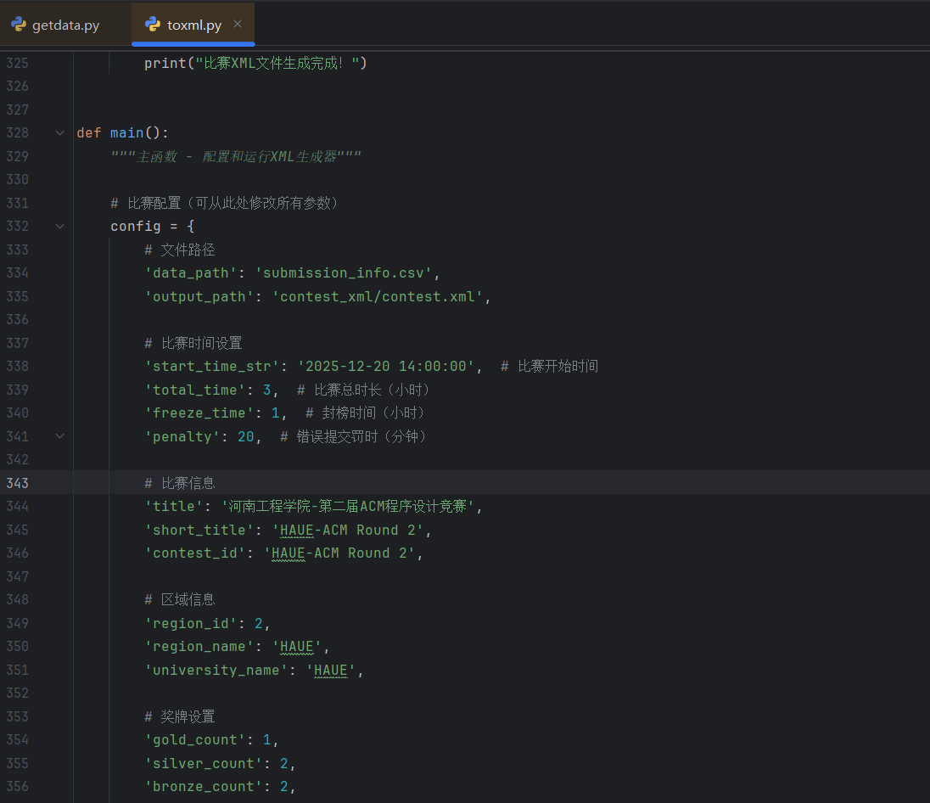
Task: Switch to the getdata.py tab
Action: [65, 25]
